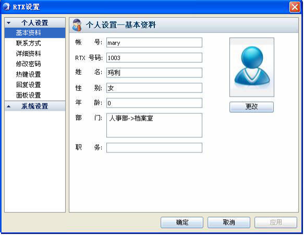Expand the 系统设置 section arrow

pyautogui.click(x=8, y=106)
